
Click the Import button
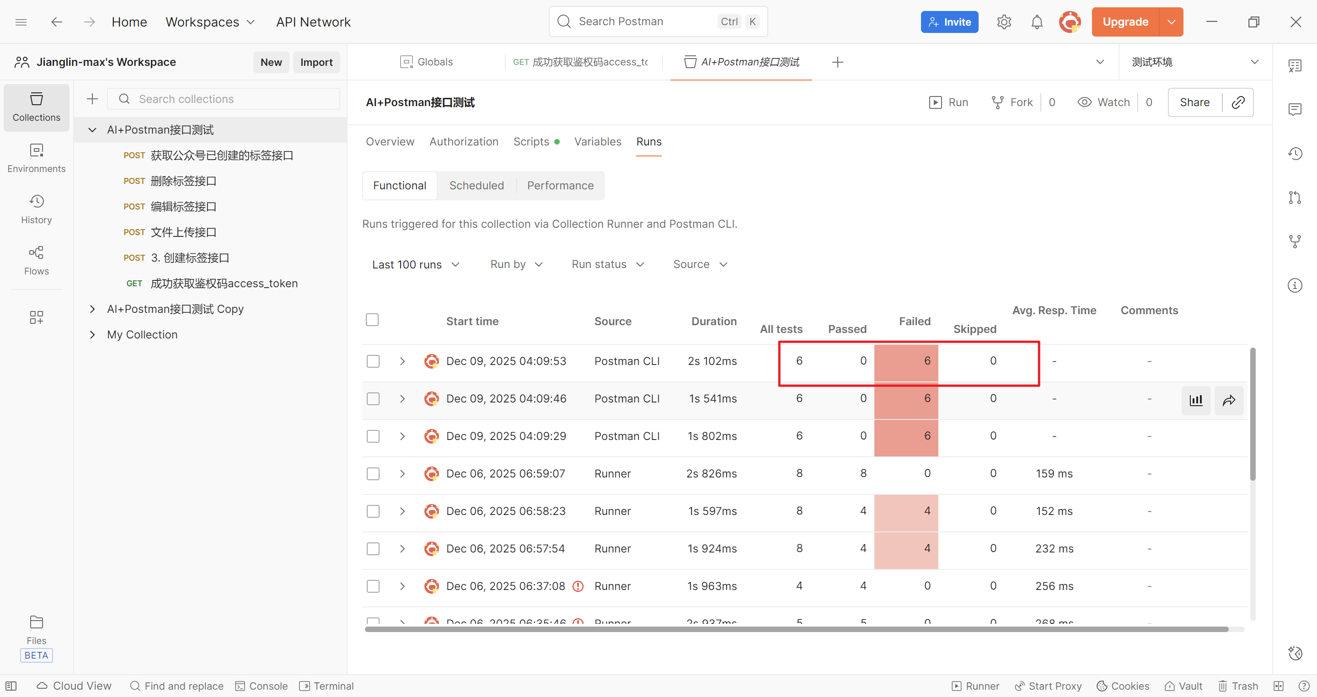coord(316,62)
